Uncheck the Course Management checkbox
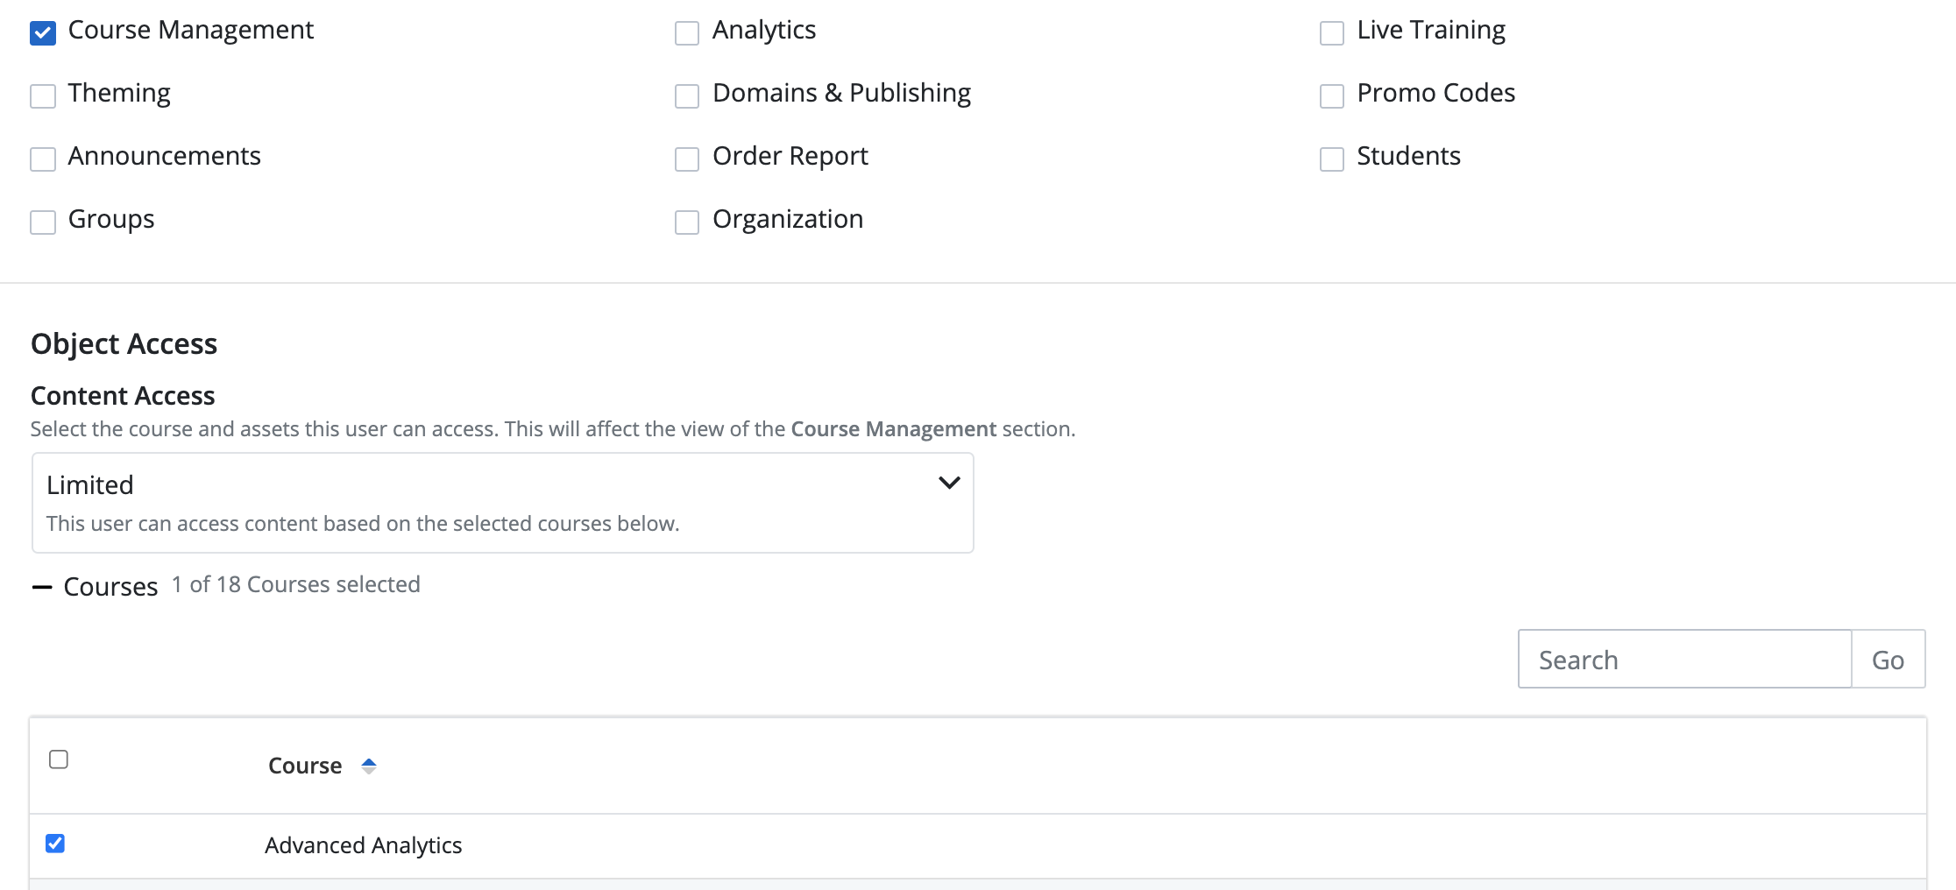 tap(43, 33)
